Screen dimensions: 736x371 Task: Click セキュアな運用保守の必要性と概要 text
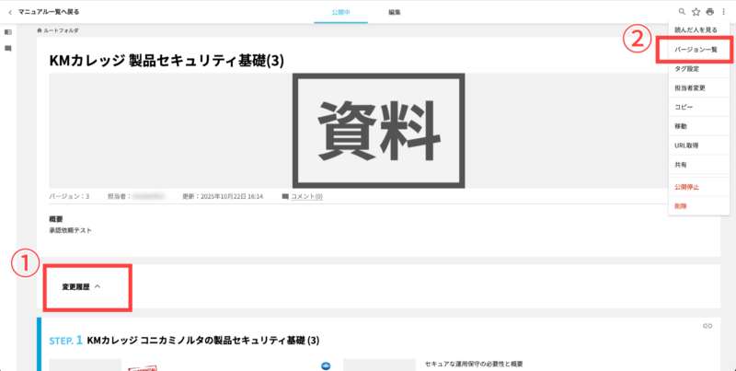pyautogui.click(x=474, y=364)
